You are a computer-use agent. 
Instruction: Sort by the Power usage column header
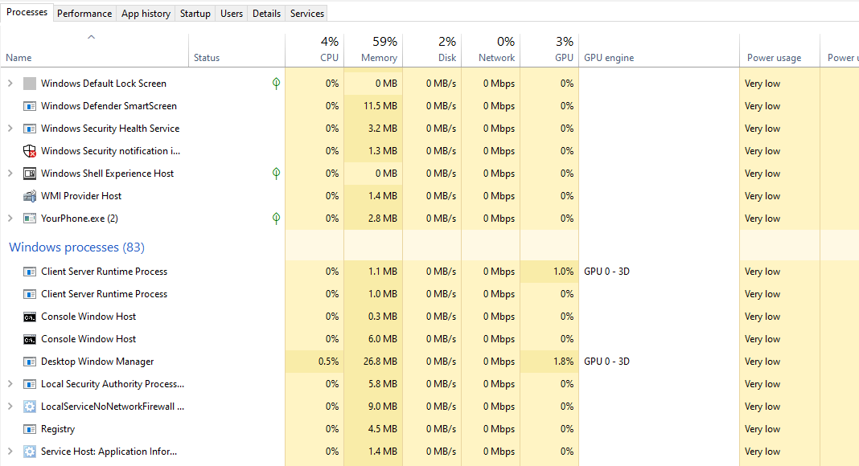779,51
